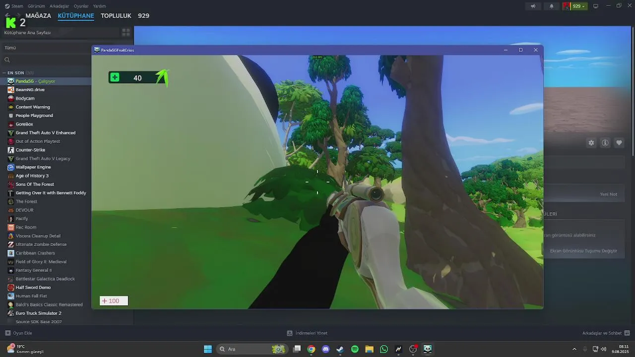Open WhatsApp from the taskbar
635x357 pixels.
point(384,349)
